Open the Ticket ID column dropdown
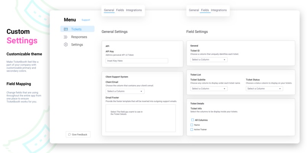This screenshot has height=153, width=307. point(209,60)
